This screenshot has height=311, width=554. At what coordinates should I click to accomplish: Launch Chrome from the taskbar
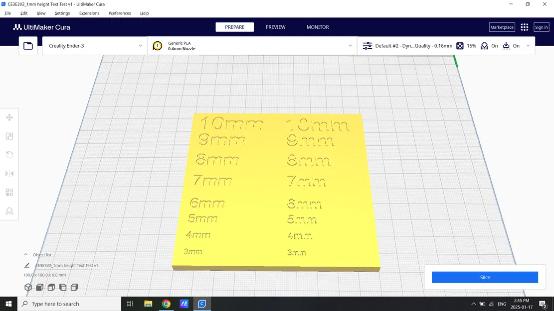point(166,304)
